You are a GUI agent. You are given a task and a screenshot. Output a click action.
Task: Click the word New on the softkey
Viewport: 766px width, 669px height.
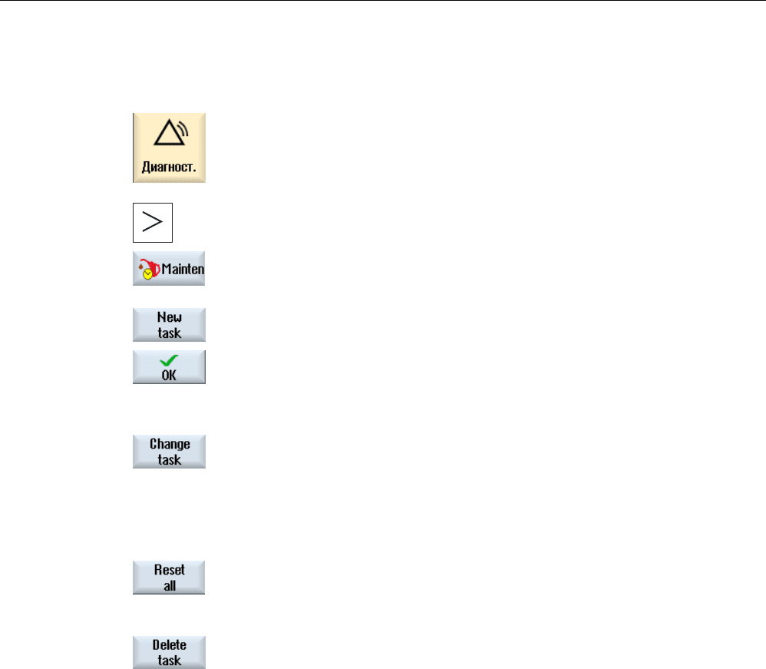tap(170, 317)
